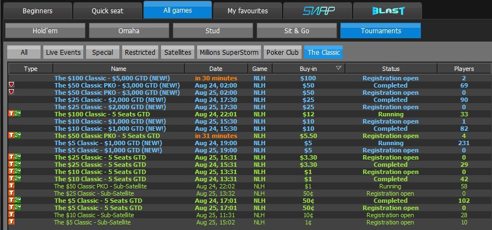Switch to Hold'em games
This screenshot has width=492, height=230.
pos(45,30)
